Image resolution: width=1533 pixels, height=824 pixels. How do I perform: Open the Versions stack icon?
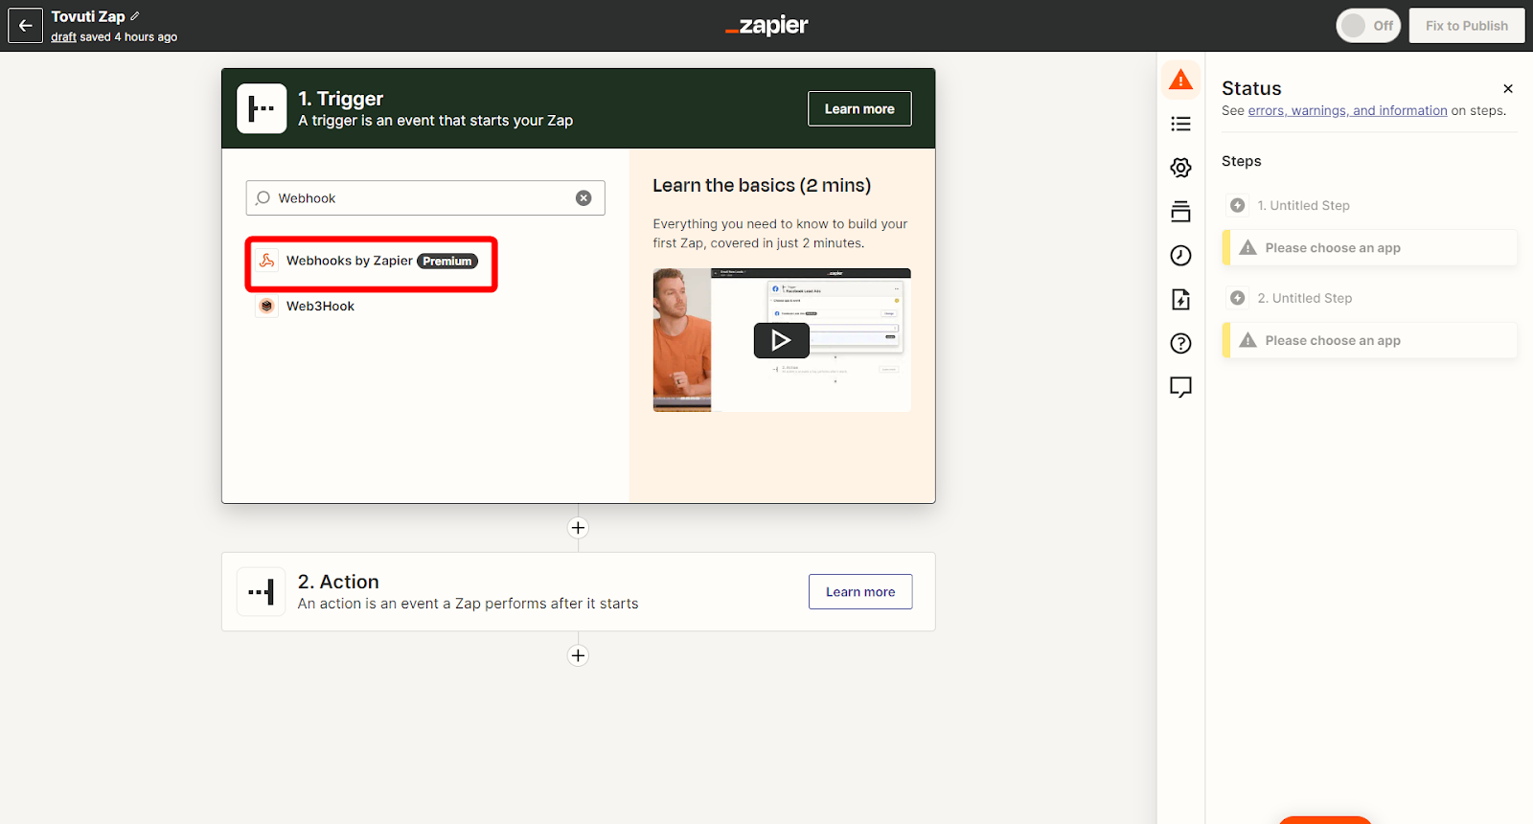pyautogui.click(x=1181, y=212)
